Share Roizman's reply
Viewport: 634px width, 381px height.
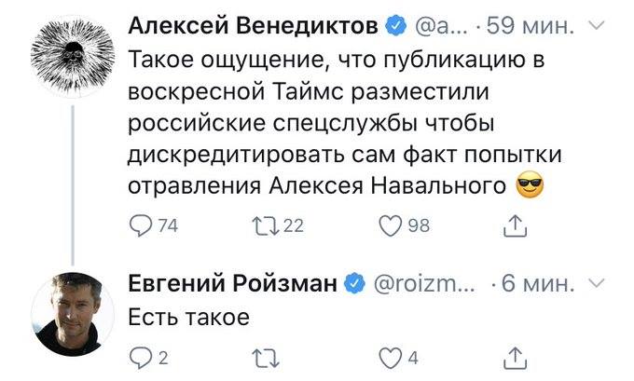[515, 355]
